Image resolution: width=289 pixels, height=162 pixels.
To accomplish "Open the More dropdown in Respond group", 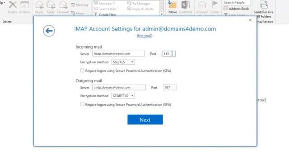I will pyautogui.click(x=79, y=13).
